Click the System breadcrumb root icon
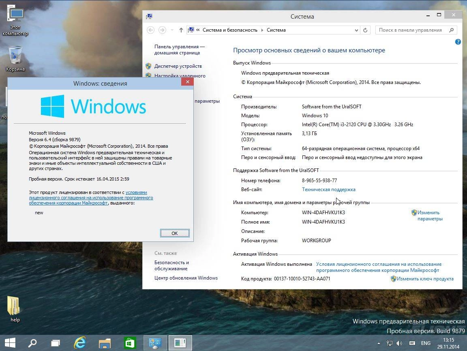 click(x=191, y=30)
